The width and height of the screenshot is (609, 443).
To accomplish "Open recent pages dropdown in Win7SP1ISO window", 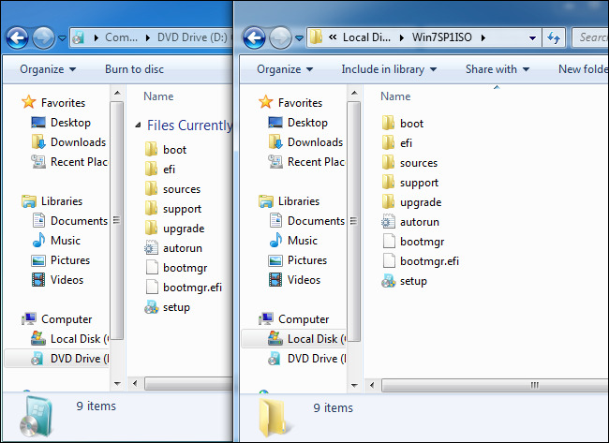I will pyautogui.click(x=299, y=38).
